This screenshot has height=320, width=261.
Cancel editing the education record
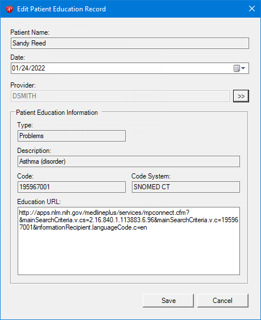(x=222, y=301)
